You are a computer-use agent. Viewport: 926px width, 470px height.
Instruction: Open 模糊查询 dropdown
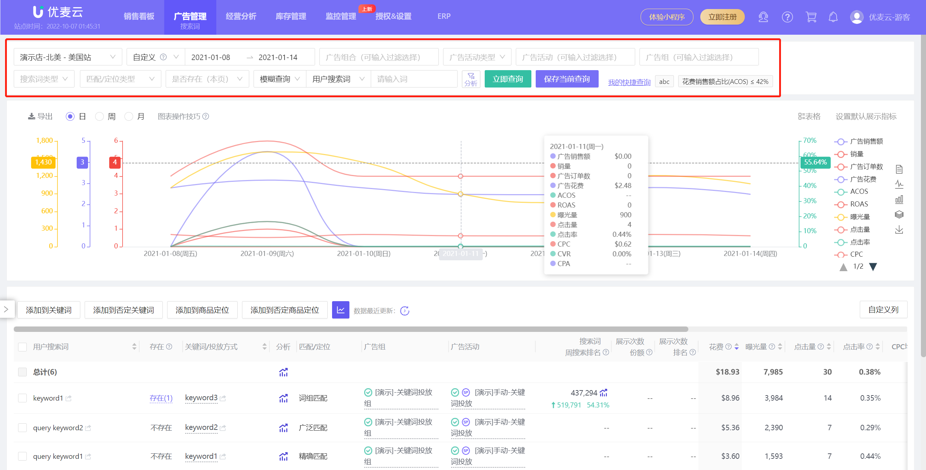[280, 79]
